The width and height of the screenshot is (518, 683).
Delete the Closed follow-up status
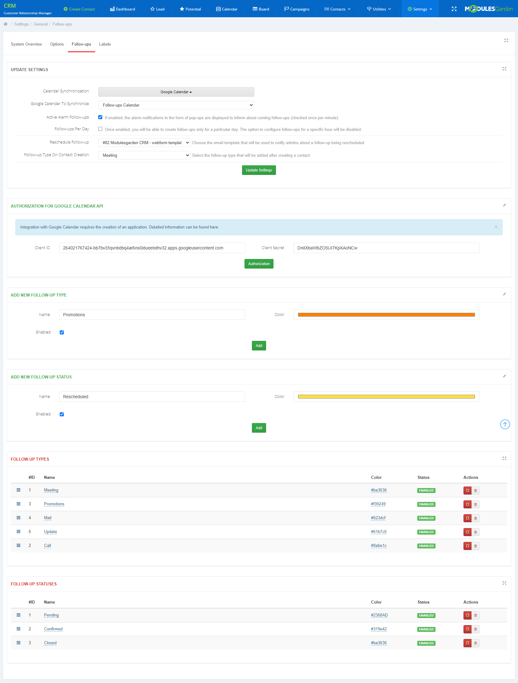click(476, 643)
